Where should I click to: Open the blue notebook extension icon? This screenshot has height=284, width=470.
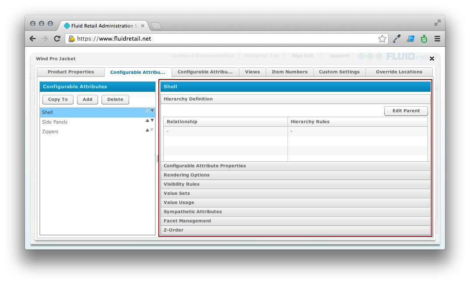click(410, 38)
